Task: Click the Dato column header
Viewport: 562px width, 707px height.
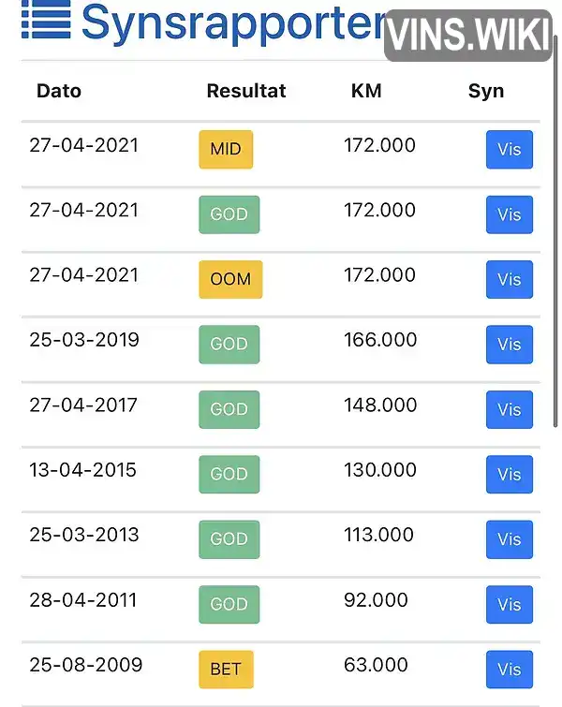Action: click(59, 91)
